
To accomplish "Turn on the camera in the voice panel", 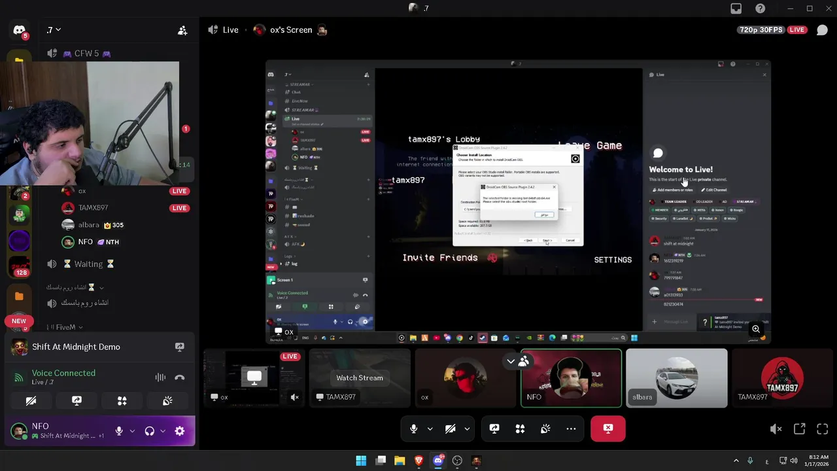I will click(x=31, y=401).
